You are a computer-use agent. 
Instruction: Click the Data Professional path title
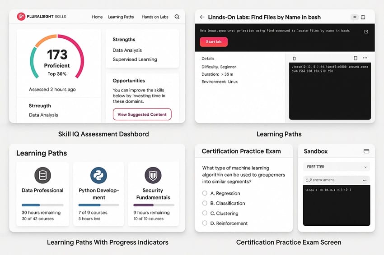point(42,190)
